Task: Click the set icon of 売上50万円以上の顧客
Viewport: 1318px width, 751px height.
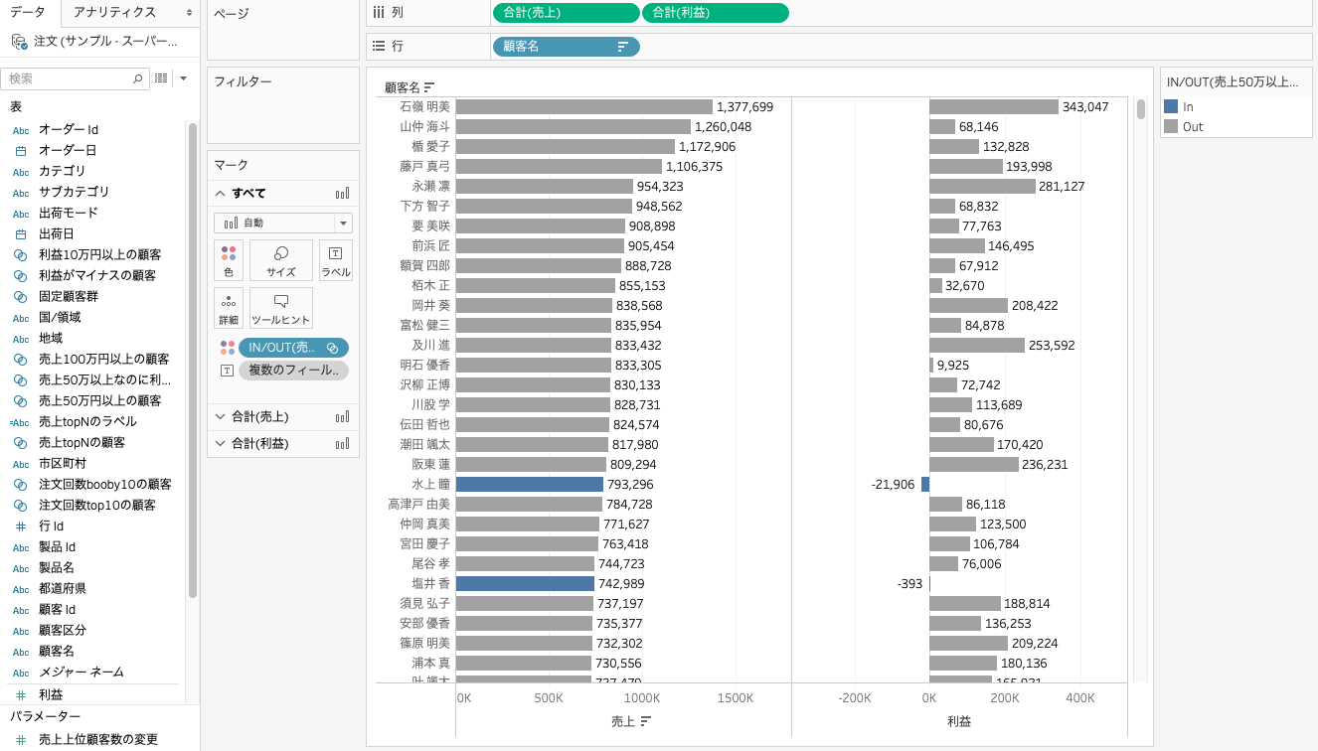Action: [20, 400]
